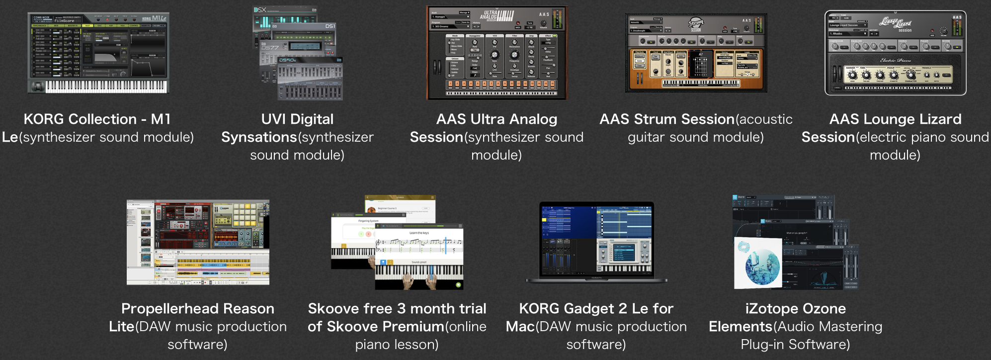Image resolution: width=991 pixels, height=360 pixels.
Task: Click the AAS Lounge Lizard Session screenshot
Action: (x=896, y=53)
